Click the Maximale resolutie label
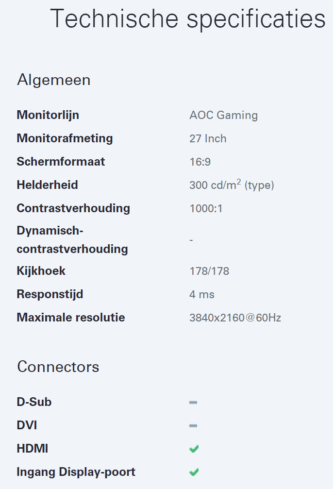 (71, 318)
